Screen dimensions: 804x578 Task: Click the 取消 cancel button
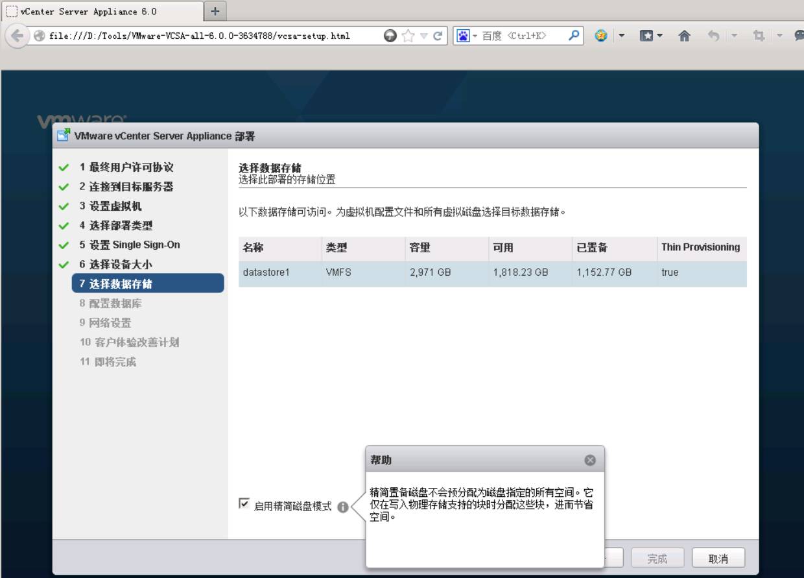click(x=718, y=559)
